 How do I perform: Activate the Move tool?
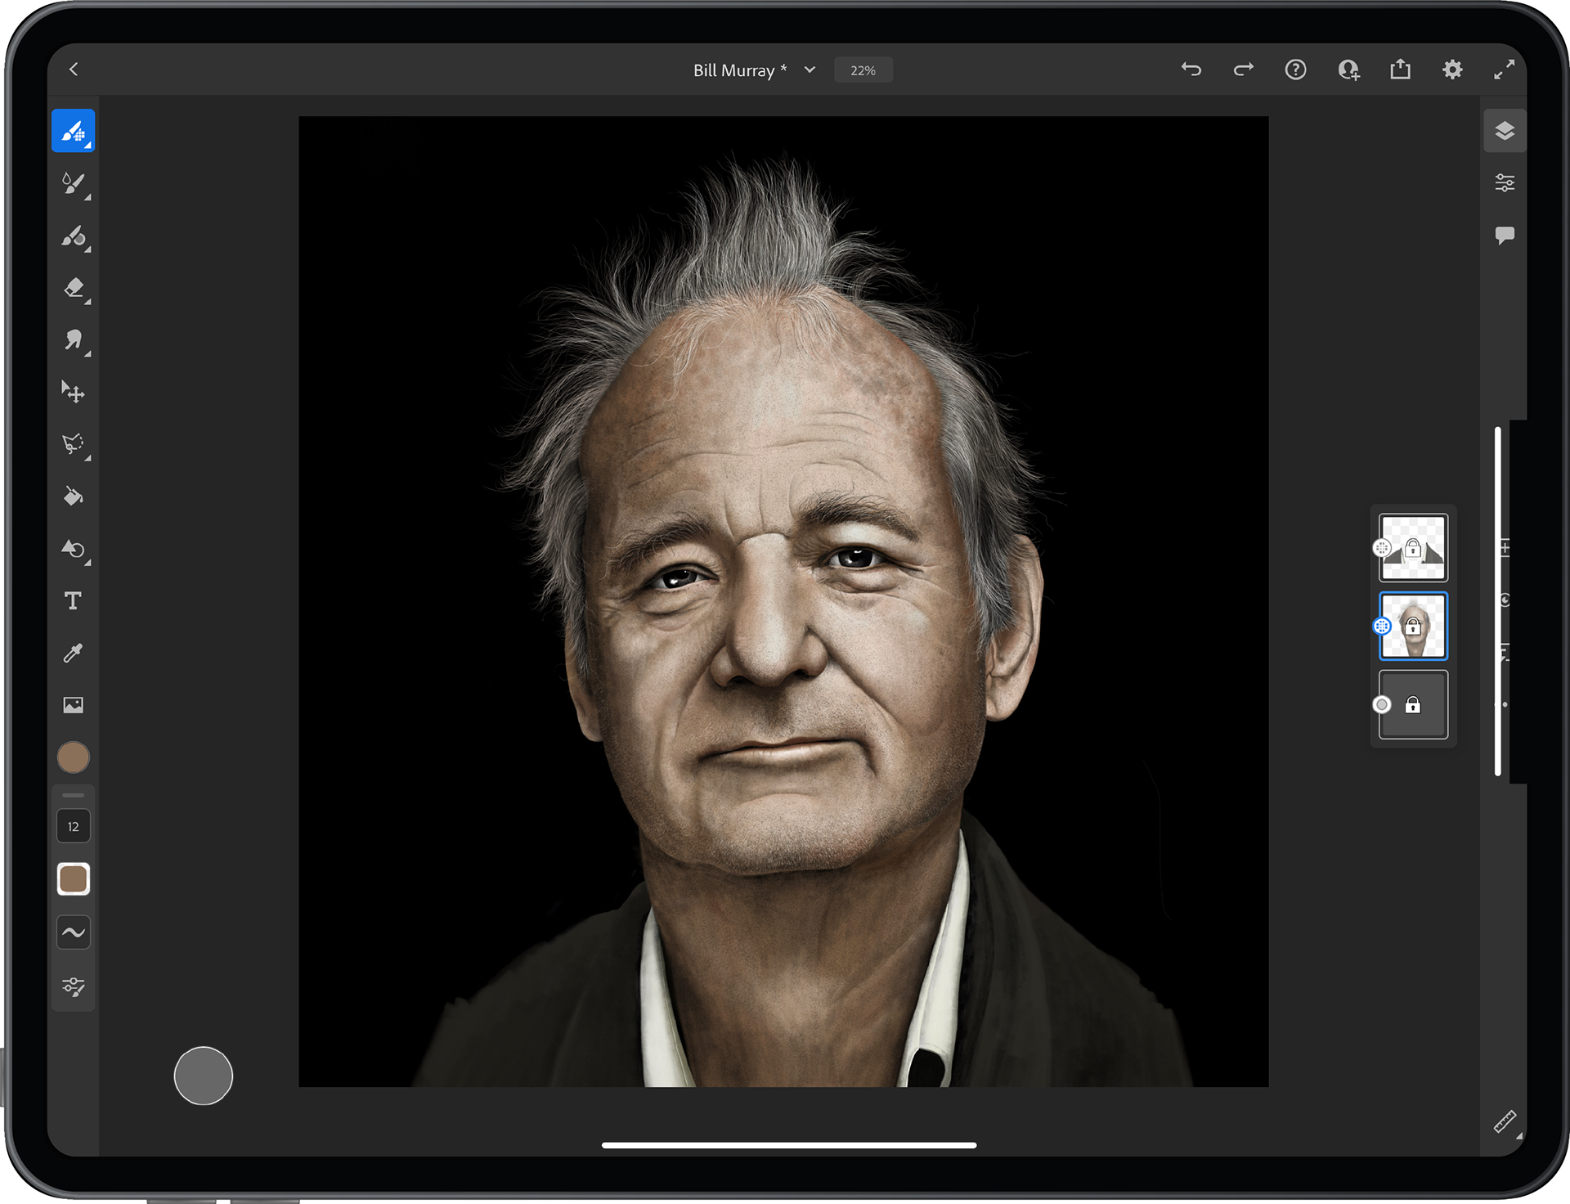click(x=73, y=392)
